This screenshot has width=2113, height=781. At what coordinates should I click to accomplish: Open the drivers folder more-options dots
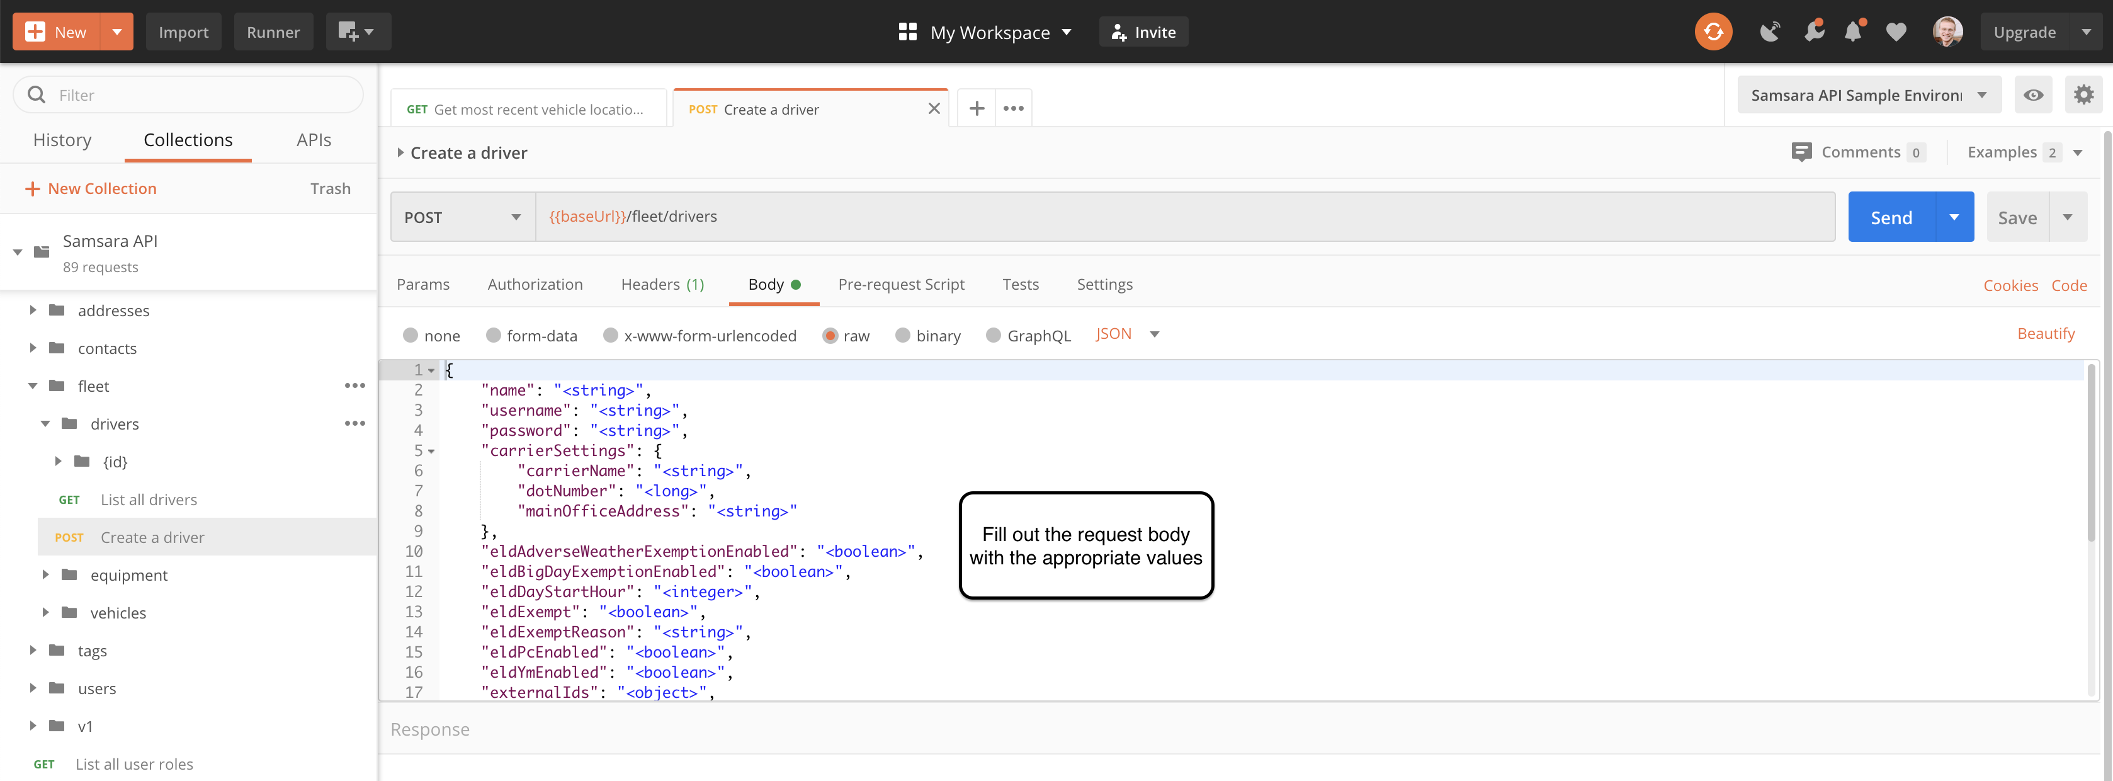coord(354,423)
